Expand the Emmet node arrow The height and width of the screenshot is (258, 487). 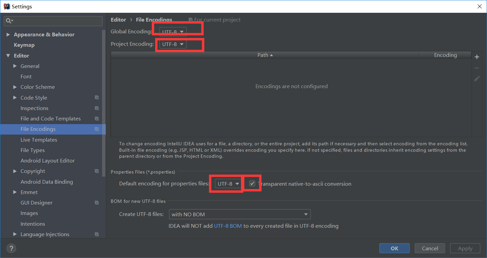tap(15, 192)
